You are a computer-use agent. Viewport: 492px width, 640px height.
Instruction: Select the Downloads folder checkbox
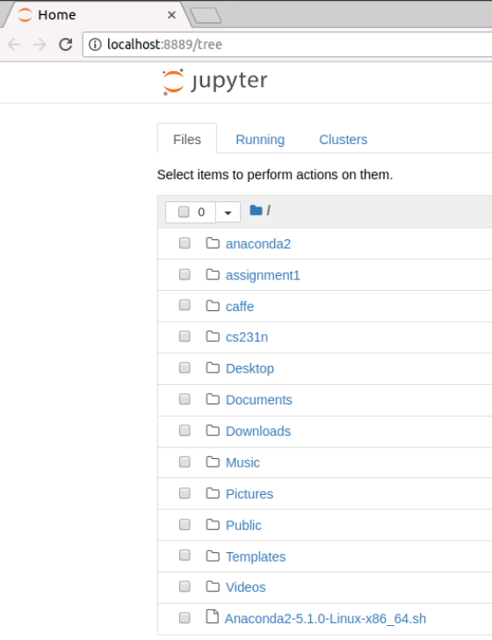pos(184,430)
